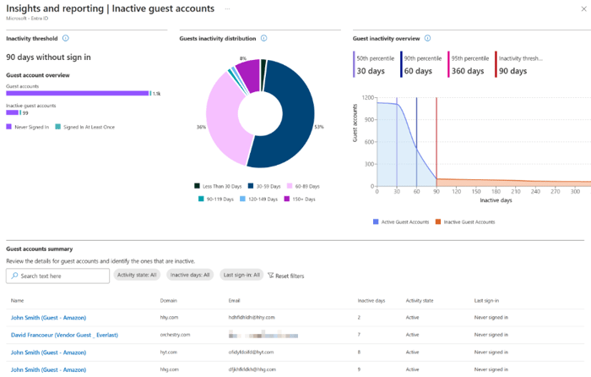Open the ellipsis menu beside the page title
This screenshot has width=591, height=377.
(227, 8)
